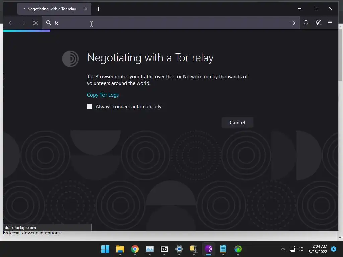
Task: Open the 7-Zip taskbar icon
Action: (x=164, y=249)
